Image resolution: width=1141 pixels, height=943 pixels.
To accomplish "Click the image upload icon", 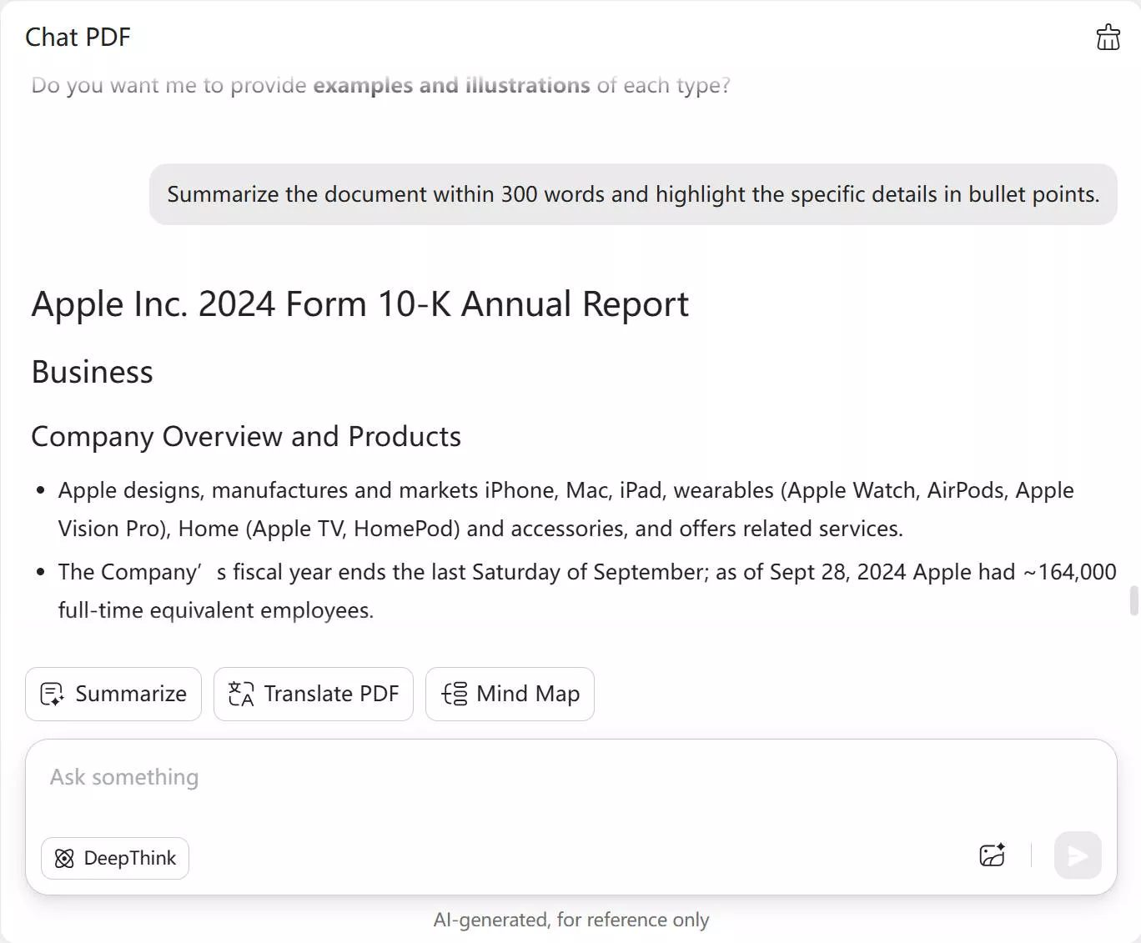I will [x=992, y=855].
